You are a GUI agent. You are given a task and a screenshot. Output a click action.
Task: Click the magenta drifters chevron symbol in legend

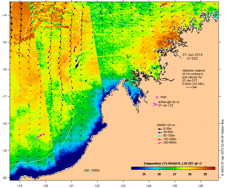pos(155,105)
